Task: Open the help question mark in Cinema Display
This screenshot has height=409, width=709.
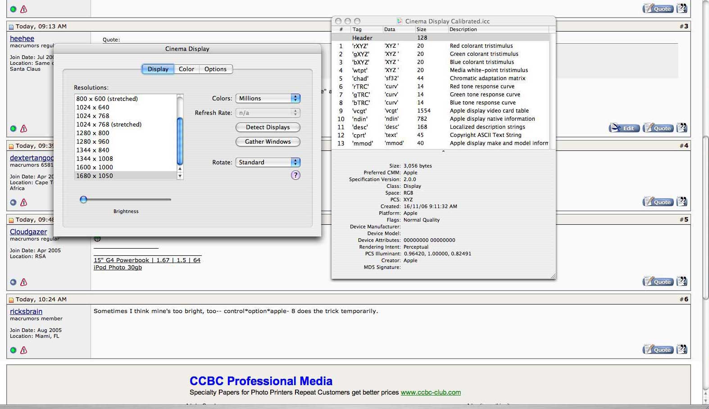Action: (x=295, y=175)
